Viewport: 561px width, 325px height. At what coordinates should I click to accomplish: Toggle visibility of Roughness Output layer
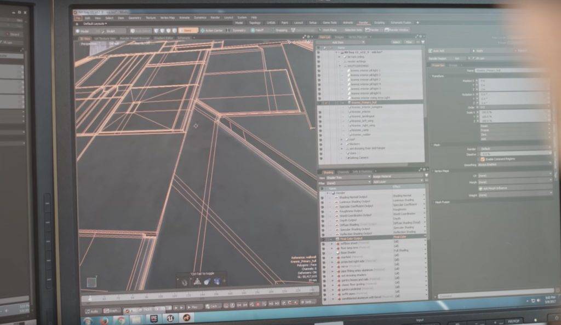point(322,211)
